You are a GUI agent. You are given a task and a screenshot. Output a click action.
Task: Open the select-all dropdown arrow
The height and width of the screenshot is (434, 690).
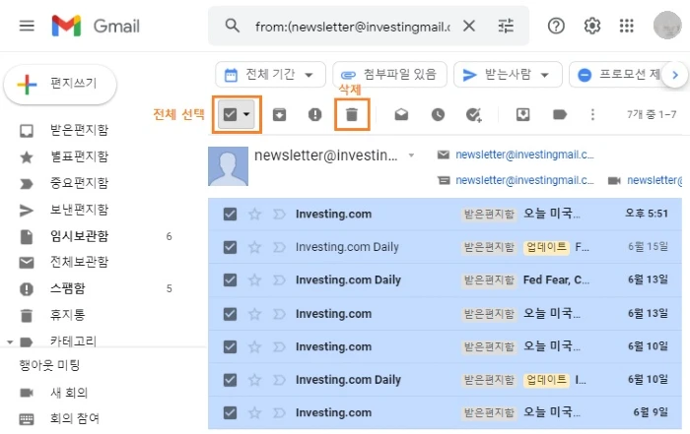246,114
